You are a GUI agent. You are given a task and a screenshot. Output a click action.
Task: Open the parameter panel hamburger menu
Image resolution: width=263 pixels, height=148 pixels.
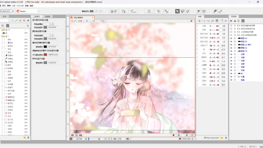[x=225, y=21]
